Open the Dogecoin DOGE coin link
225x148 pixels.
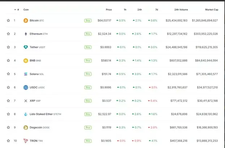point(39,127)
